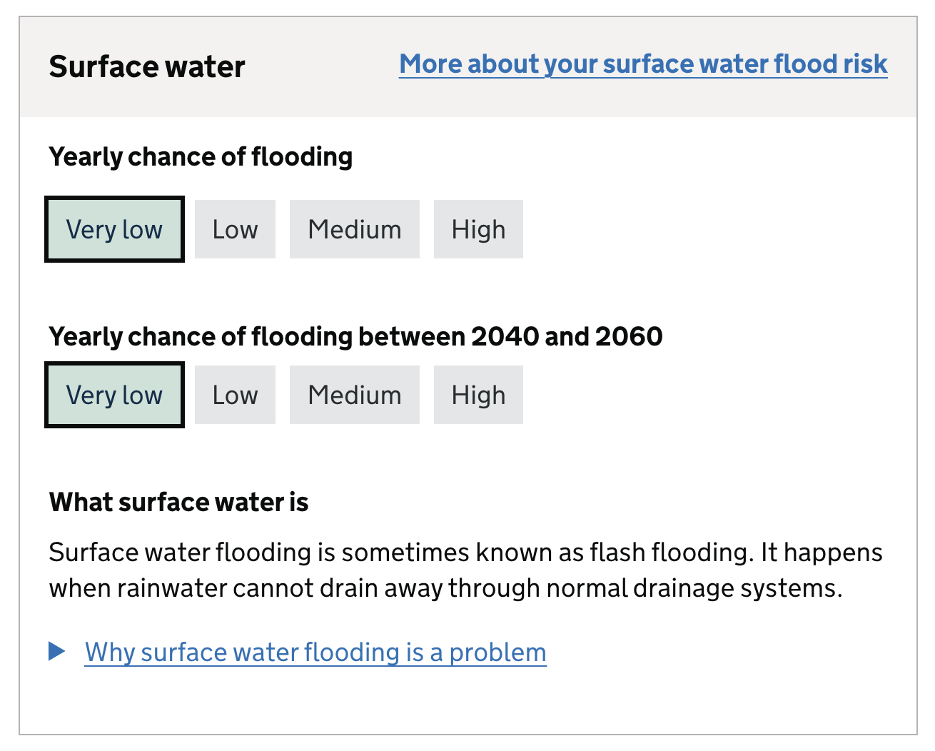Viewport: 935px width, 751px height.
Task: Click the What surface water is heading
Action: (178, 503)
